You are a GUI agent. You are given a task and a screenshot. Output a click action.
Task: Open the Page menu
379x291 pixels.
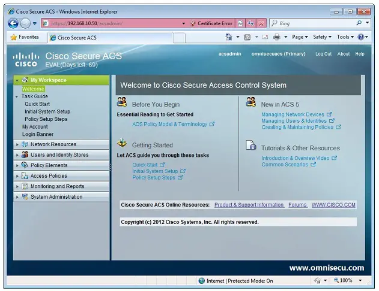click(300, 37)
